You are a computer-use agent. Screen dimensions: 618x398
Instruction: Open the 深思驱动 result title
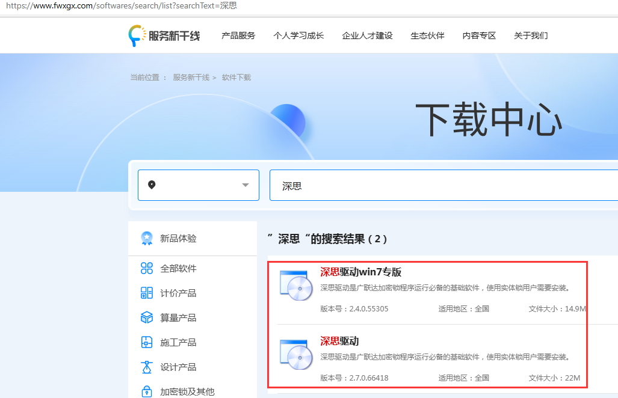click(x=339, y=341)
